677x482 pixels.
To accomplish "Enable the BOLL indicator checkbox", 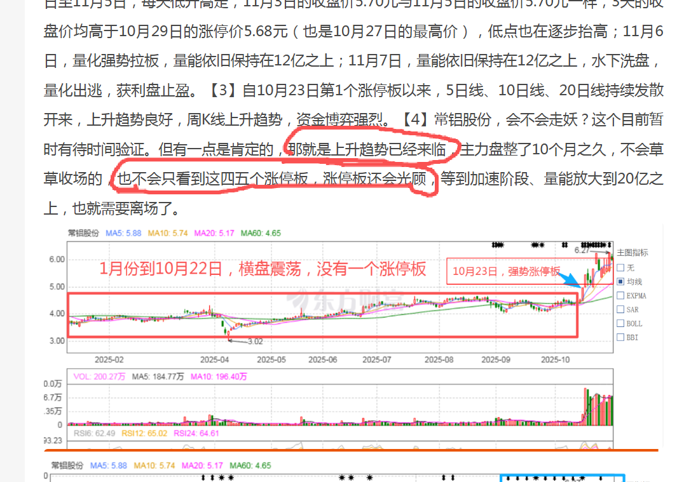I will point(620,323).
